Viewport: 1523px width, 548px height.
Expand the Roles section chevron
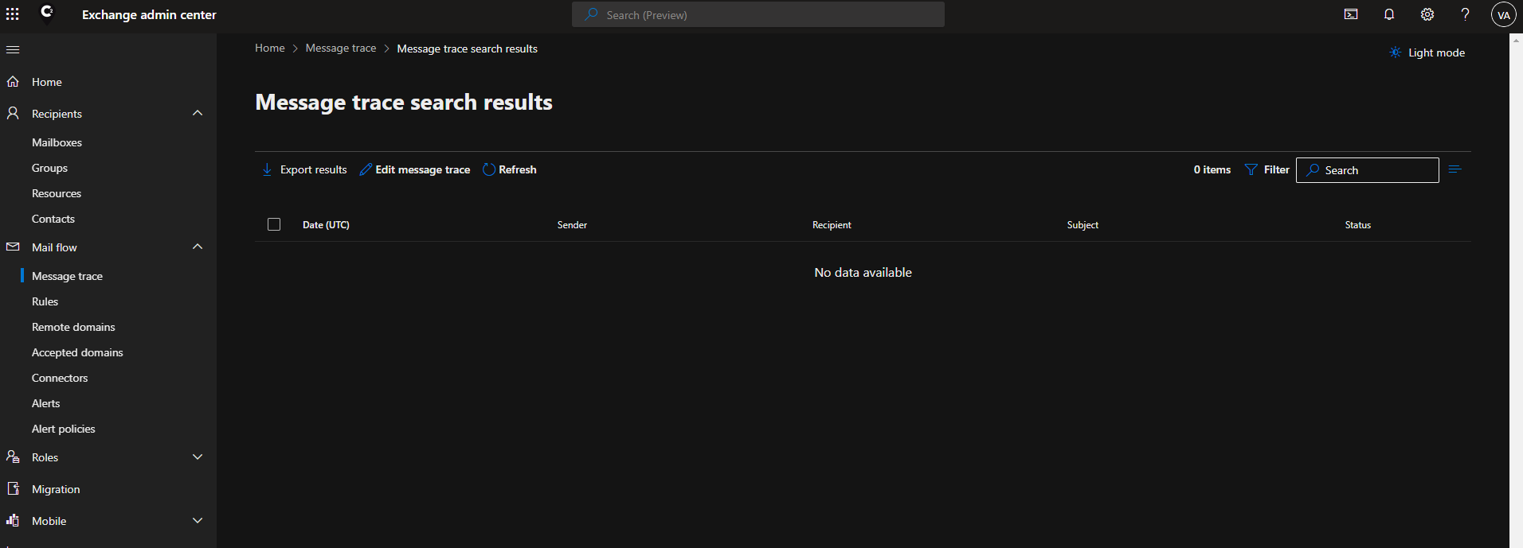198,457
